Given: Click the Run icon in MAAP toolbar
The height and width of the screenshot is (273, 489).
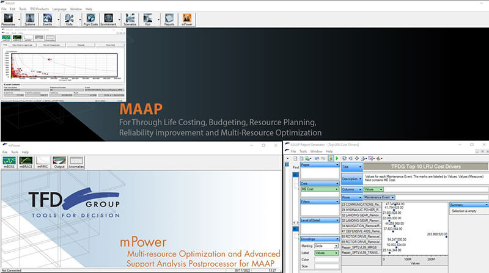Looking at the screenshot, I should coord(147,20).
